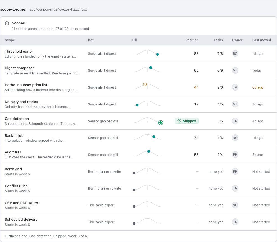Image resolution: width=277 pixels, height=242 pixels.
Task: Open the Harbour subscription list scope
Action: click(26, 85)
